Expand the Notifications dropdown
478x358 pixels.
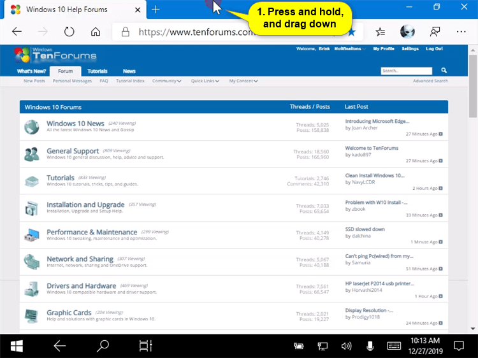(x=351, y=49)
